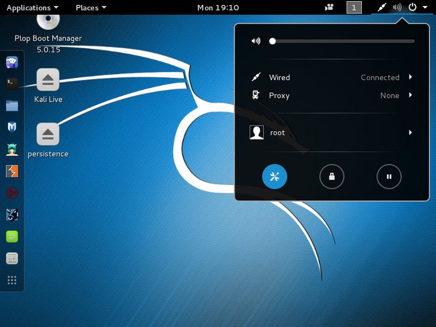Open the Plop Boot Manager disc icon
This screenshot has width=436, height=327.
(x=48, y=21)
